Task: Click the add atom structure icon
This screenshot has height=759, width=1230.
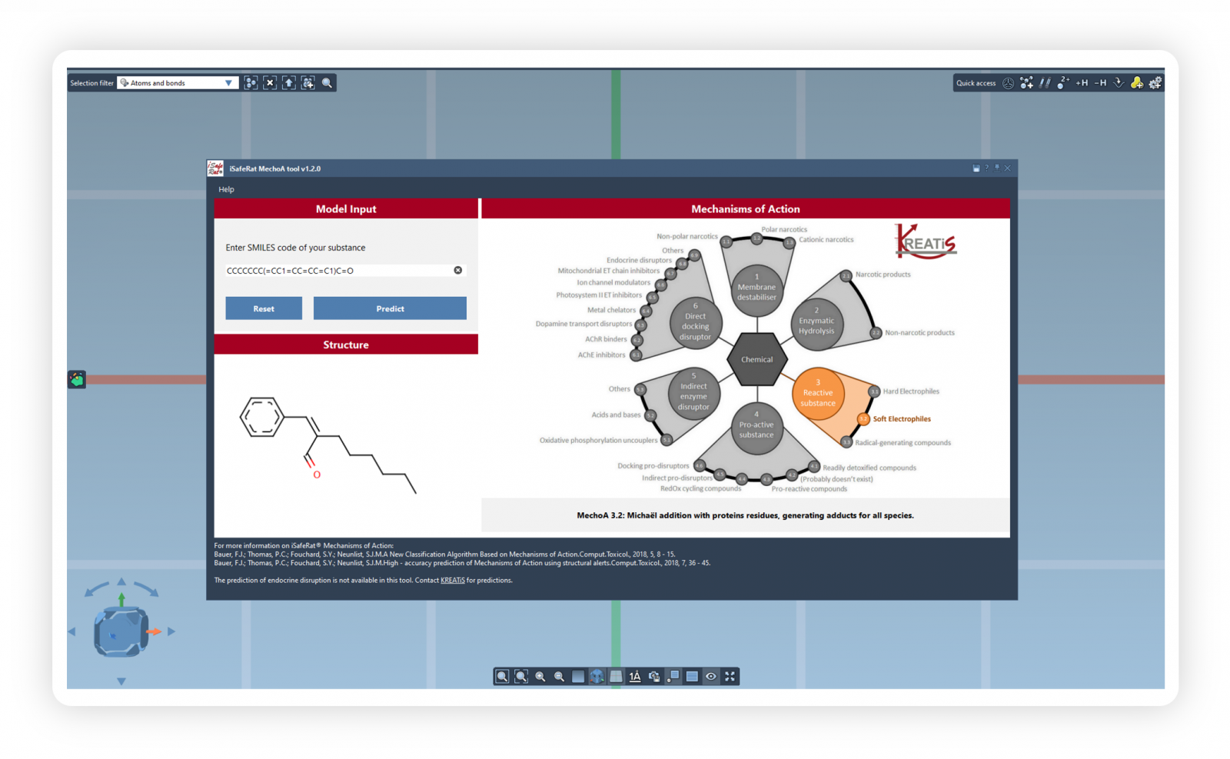Action: pyautogui.click(x=1026, y=83)
